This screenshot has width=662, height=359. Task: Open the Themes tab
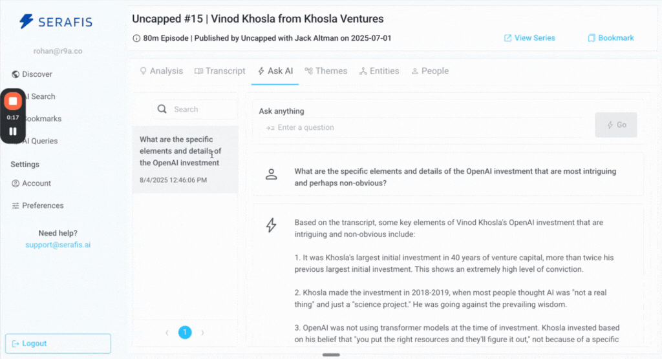point(326,71)
